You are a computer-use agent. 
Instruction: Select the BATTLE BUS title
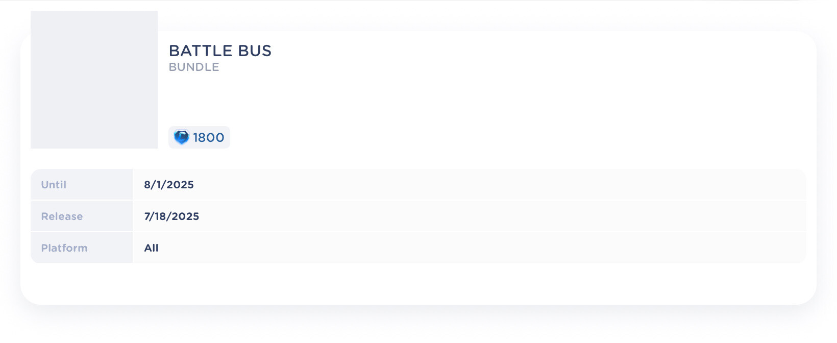pyautogui.click(x=220, y=51)
